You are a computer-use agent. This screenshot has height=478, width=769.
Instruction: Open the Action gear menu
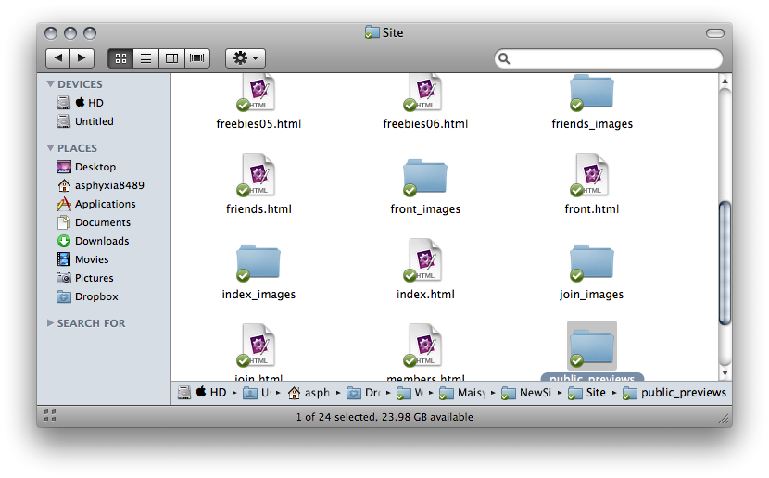(246, 58)
